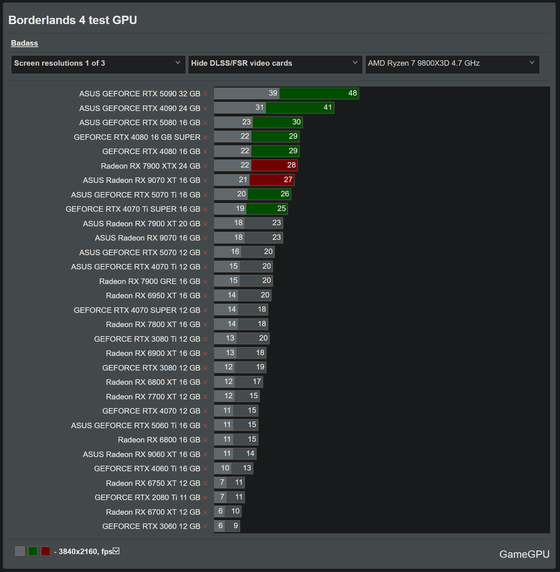Screen dimensions: 560x572
Task: Click the green legend color swatch
Action: 33,551
